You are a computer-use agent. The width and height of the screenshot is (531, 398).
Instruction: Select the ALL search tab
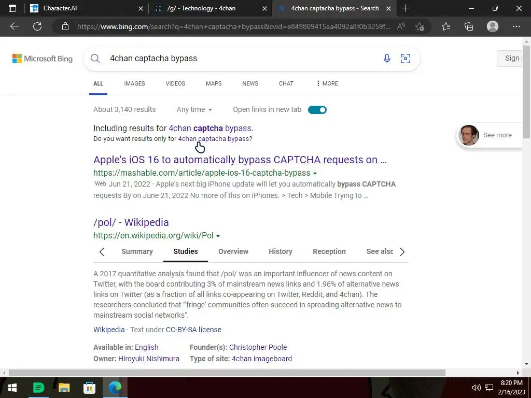click(x=98, y=83)
